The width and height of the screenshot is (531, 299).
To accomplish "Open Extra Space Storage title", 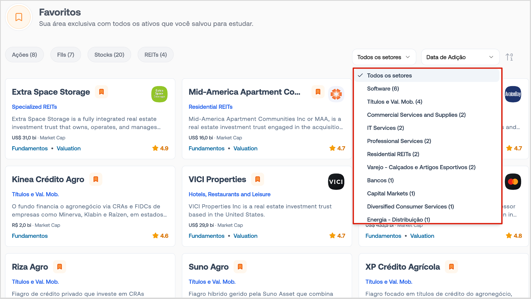I will (51, 92).
